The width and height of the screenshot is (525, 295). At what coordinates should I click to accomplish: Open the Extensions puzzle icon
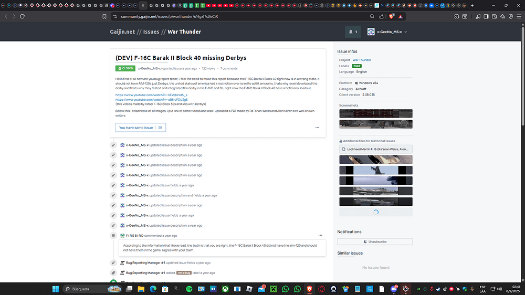(457, 16)
